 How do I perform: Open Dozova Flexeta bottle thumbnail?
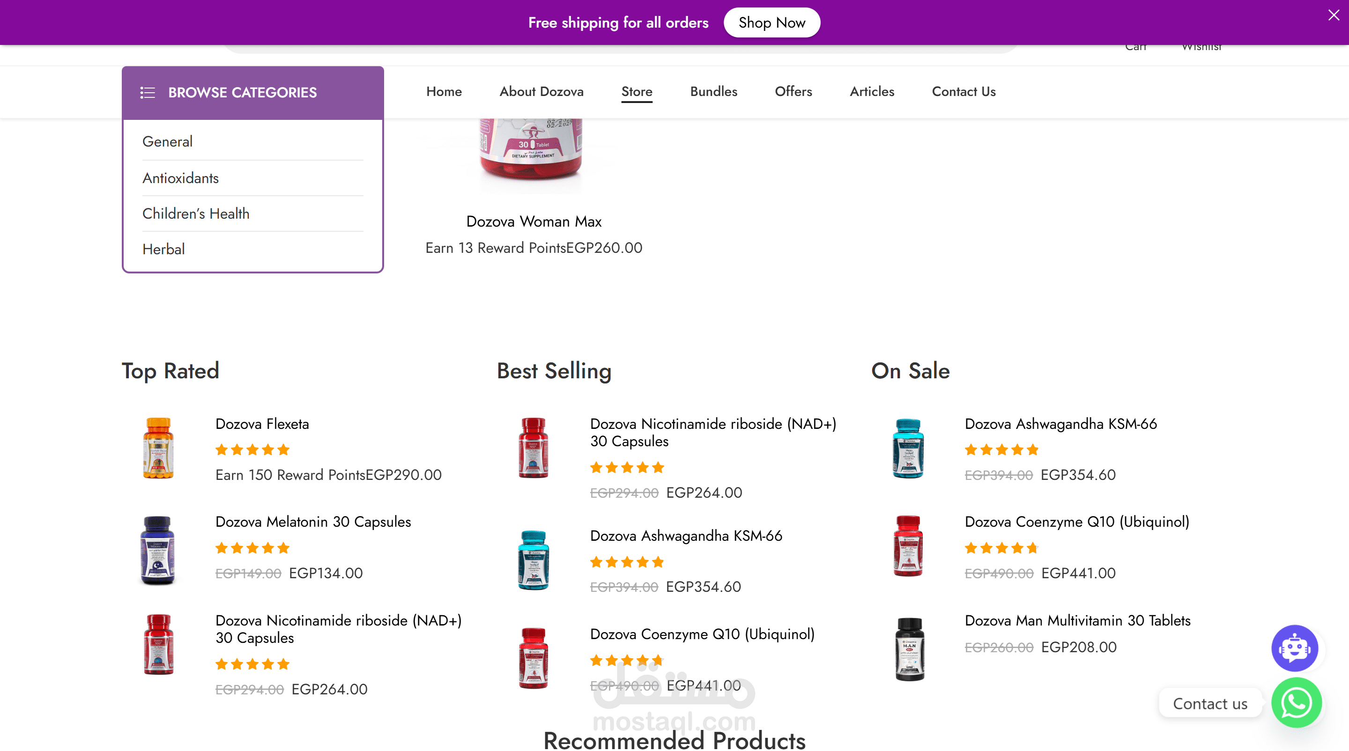[158, 448]
